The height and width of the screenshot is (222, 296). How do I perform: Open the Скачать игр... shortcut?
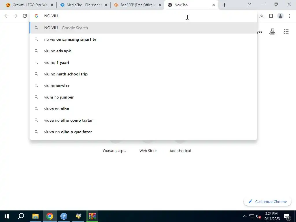[114, 151]
